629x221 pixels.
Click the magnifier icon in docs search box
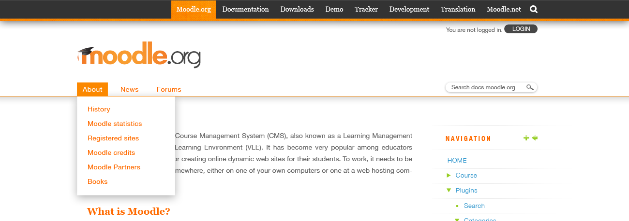coord(530,87)
